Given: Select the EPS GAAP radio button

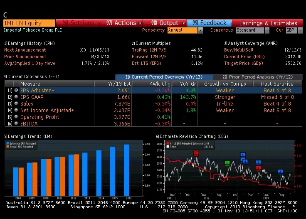Looking at the screenshot, I should (16, 97).
